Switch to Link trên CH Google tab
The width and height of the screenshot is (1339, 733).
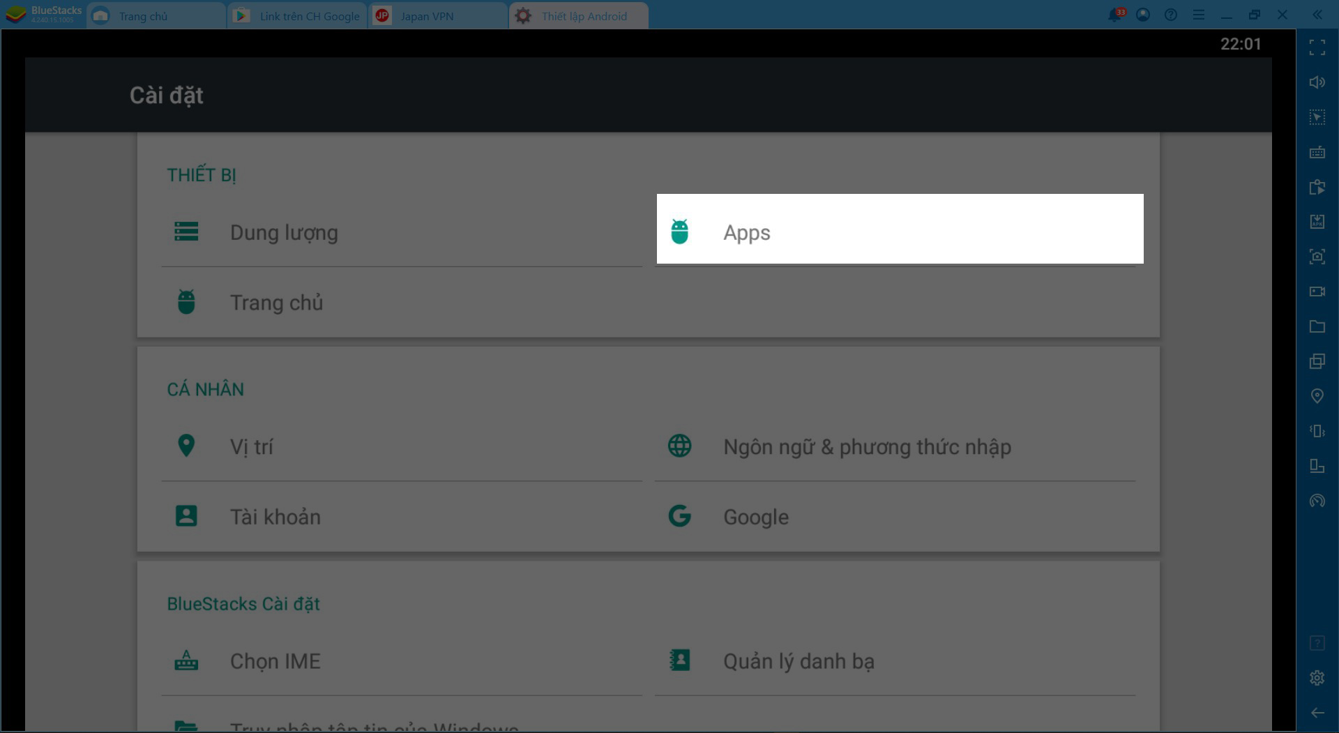click(x=309, y=16)
